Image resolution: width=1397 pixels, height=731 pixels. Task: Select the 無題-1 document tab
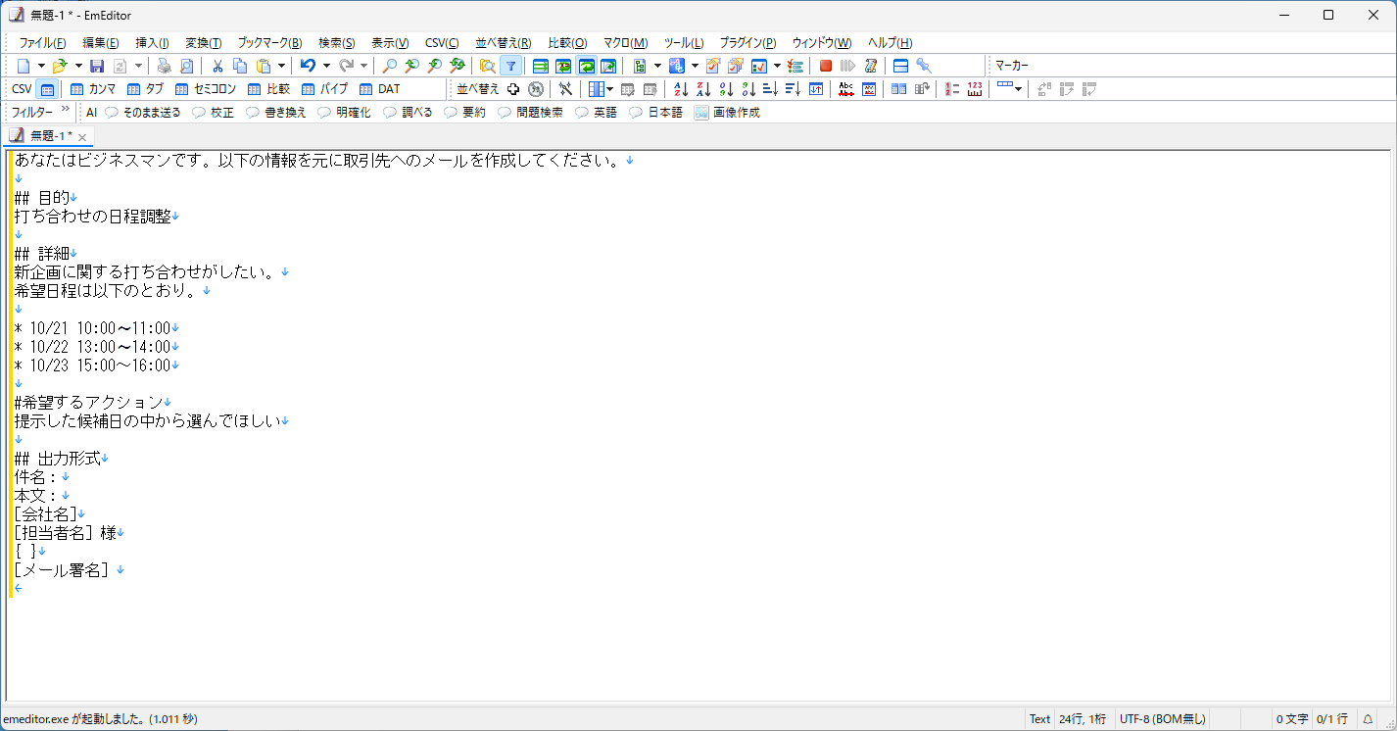pyautogui.click(x=47, y=136)
